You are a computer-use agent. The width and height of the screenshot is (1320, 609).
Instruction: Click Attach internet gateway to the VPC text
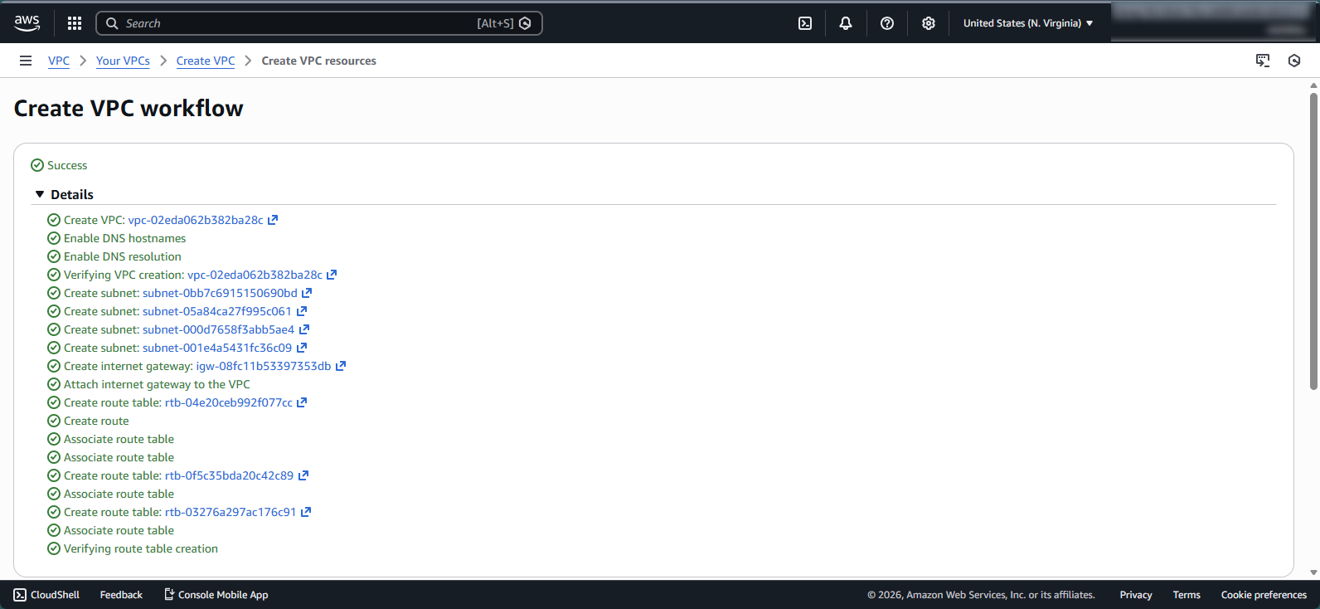157,384
